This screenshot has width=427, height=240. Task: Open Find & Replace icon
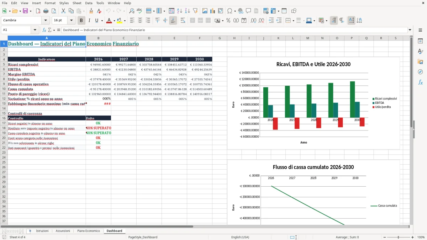(132, 11)
